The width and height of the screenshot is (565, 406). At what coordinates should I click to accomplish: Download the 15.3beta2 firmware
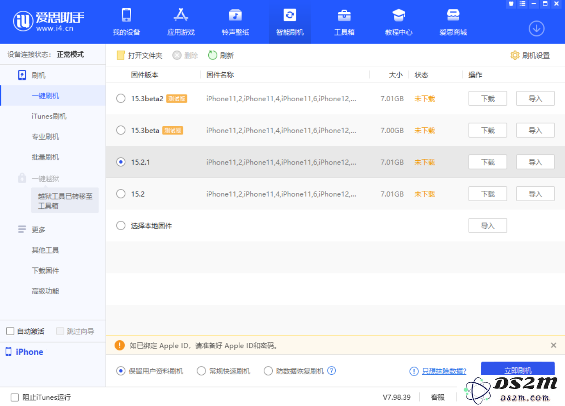(x=488, y=99)
